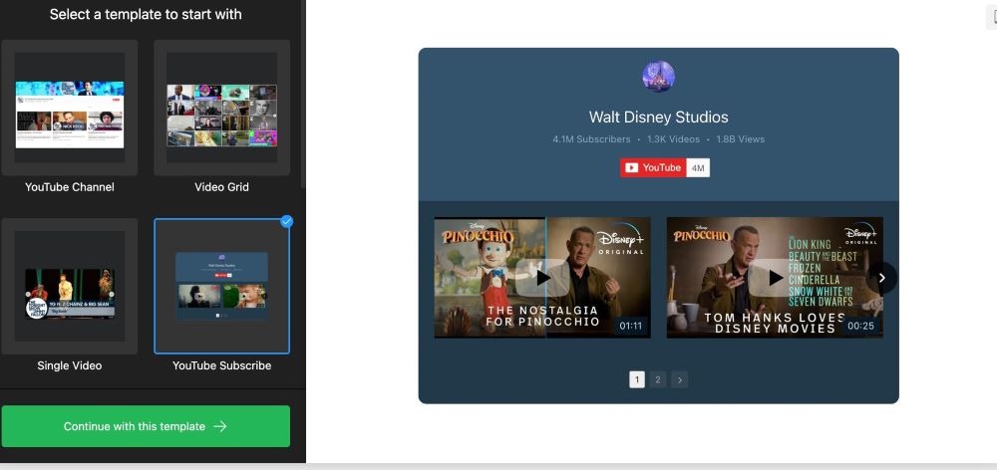Click 1.3K Videos text
The image size is (997, 470).
(673, 139)
